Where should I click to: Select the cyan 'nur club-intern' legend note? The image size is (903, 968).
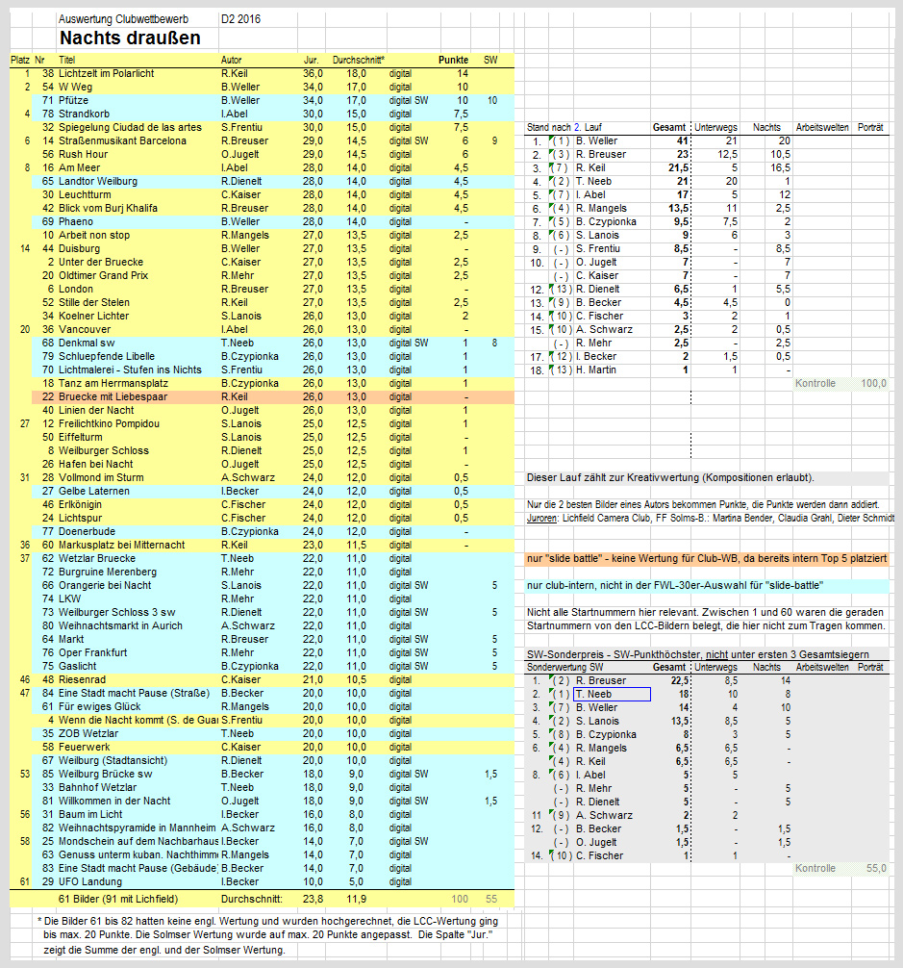coord(675,585)
